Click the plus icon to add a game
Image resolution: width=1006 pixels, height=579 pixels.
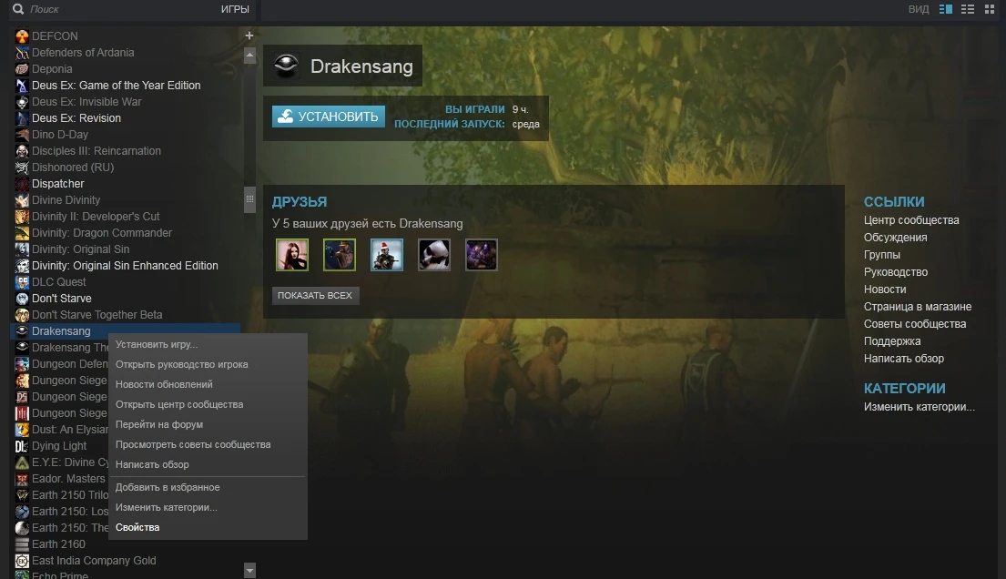[249, 35]
